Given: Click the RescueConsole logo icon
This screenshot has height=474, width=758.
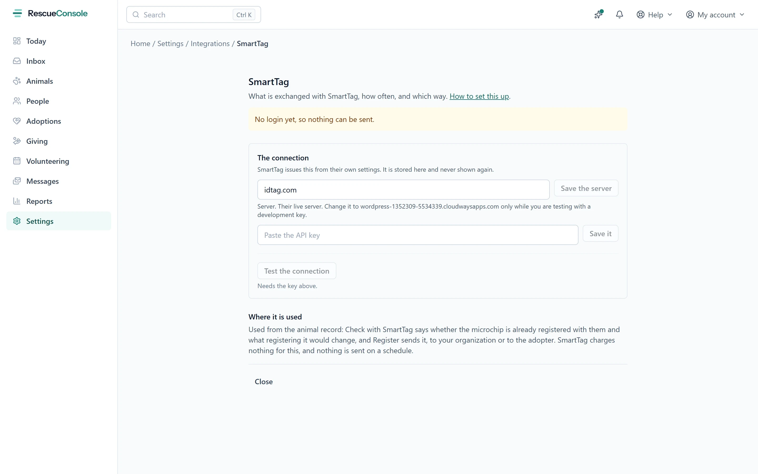Looking at the screenshot, I should 17,13.
